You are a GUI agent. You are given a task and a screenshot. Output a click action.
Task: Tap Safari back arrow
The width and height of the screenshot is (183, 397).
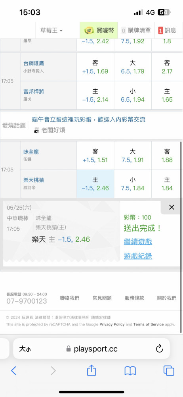click(x=13, y=371)
